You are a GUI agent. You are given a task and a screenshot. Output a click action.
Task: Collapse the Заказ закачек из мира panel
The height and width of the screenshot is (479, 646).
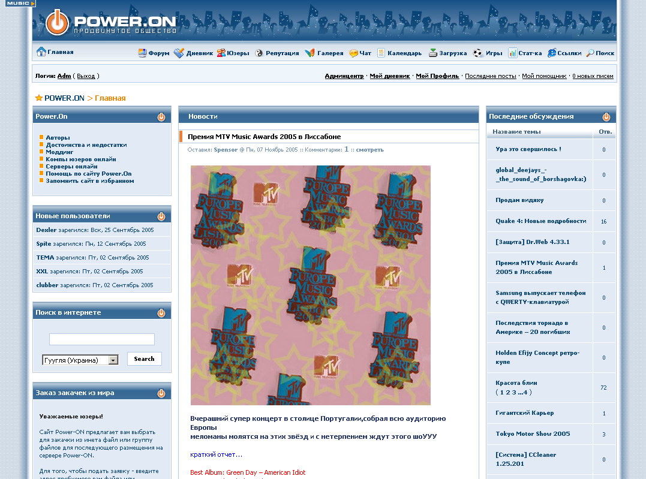click(161, 393)
